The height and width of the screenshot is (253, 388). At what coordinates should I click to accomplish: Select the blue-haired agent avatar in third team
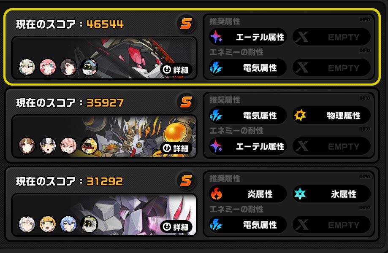[68, 224]
